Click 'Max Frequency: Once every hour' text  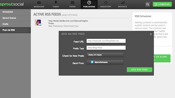(63, 26)
